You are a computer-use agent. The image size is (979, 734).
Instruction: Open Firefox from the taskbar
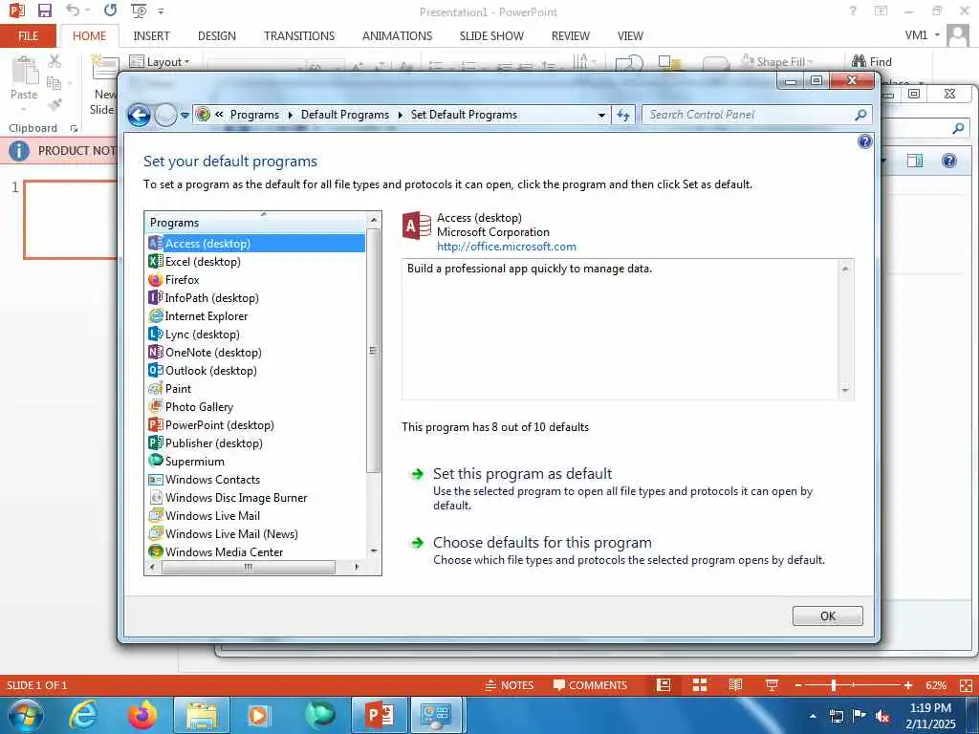click(143, 715)
